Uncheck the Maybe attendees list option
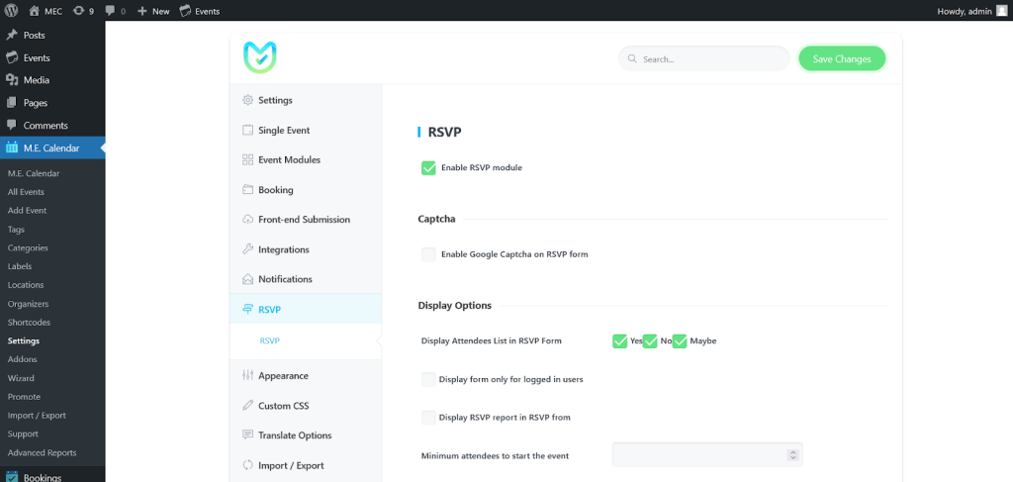The image size is (1013, 482). pos(680,341)
